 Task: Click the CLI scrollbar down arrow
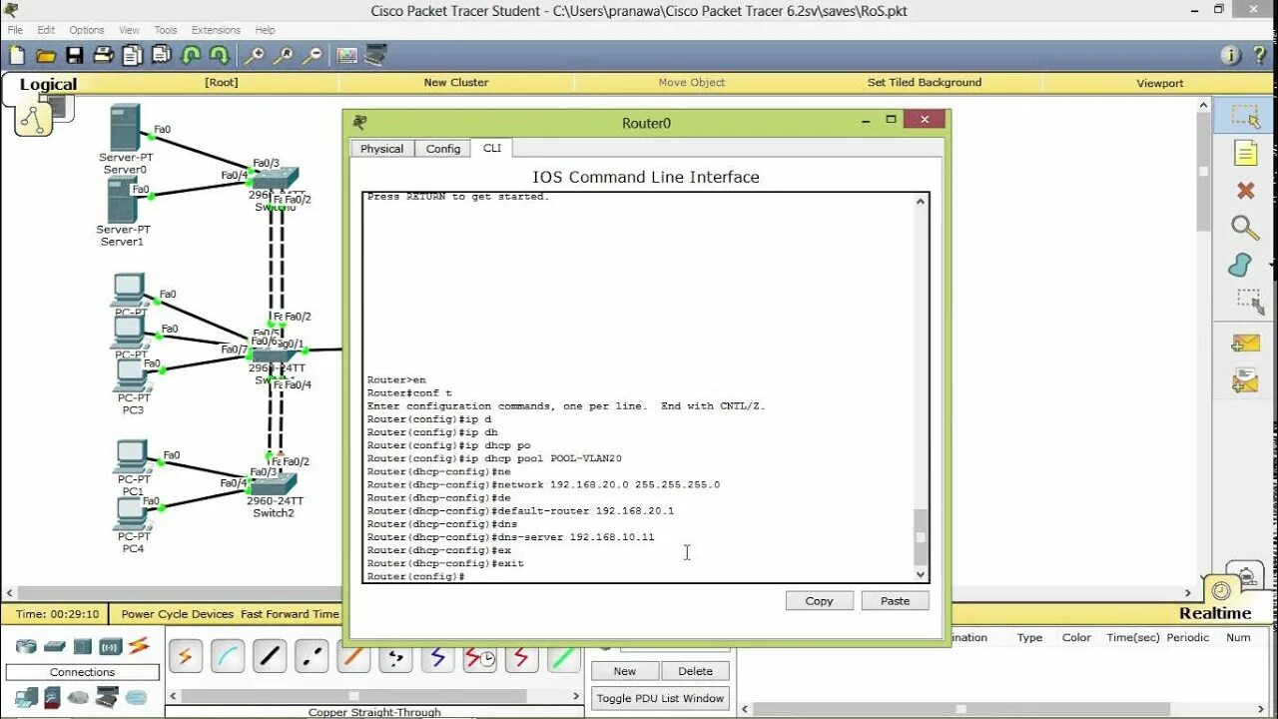pos(921,574)
